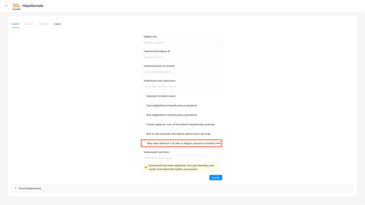Image resolution: width=365 pixels, height=205 pixels.
Task: Open the Kullanılacak fiyat listesi dropdown
Action: click(182, 158)
